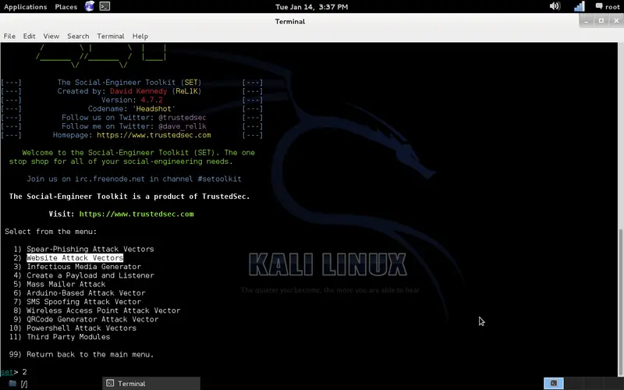This screenshot has width=624, height=390.
Task: Close the Terminal window
Action: pos(616,21)
